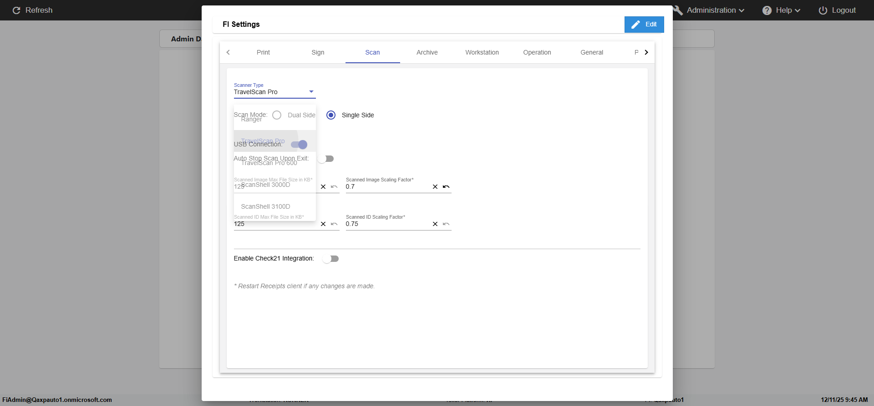Log out using the Logout button
The width and height of the screenshot is (874, 406).
click(x=837, y=10)
